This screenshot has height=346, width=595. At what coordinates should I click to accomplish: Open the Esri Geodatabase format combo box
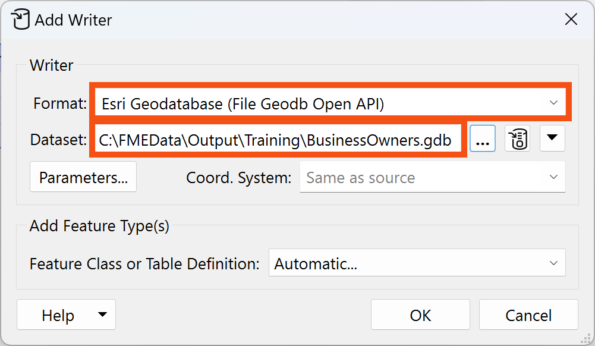[x=321, y=104]
